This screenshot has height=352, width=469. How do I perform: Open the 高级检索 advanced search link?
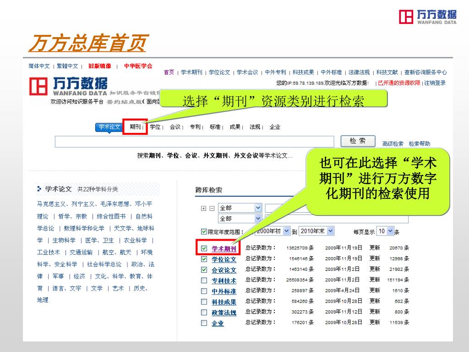coord(393,143)
